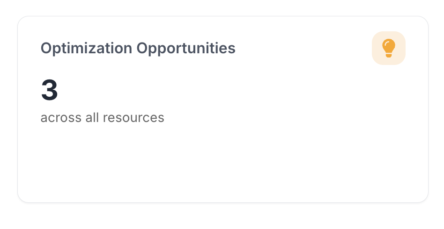The image size is (444, 229).
Task: Click the large number 3
Action: (49, 91)
